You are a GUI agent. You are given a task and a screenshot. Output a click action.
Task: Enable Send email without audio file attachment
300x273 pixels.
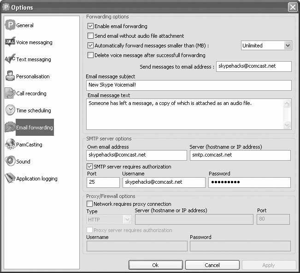click(90, 36)
